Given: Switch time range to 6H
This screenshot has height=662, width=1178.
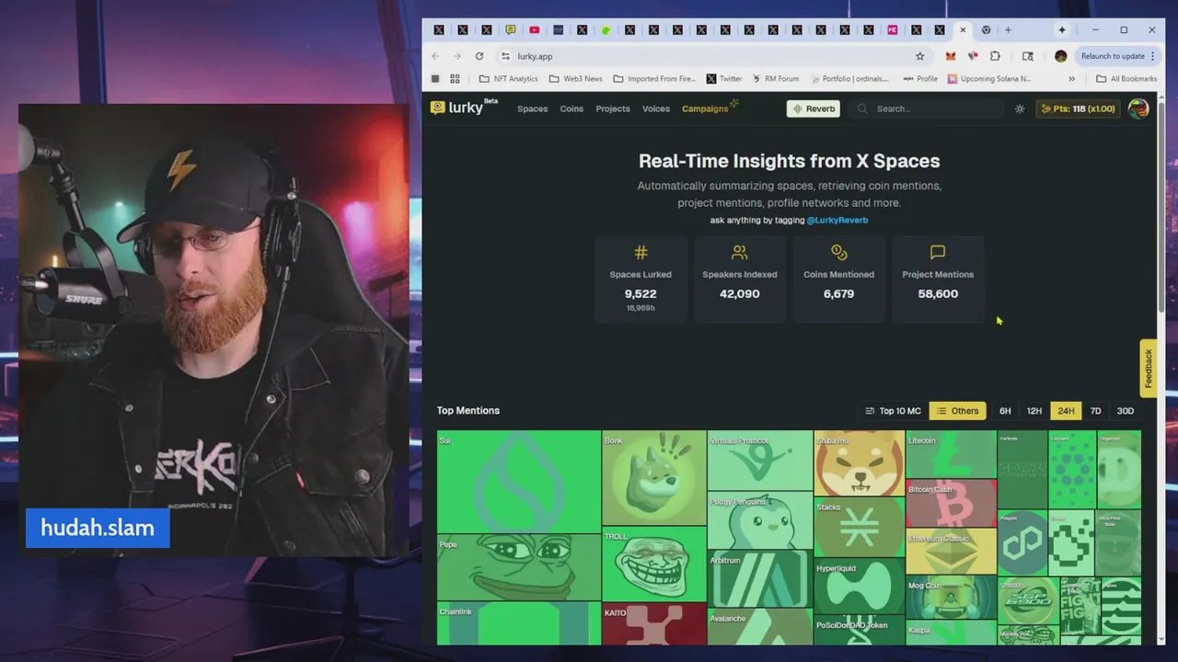Looking at the screenshot, I should [x=1005, y=411].
